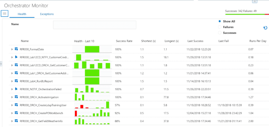
Task: Click RFR000_ORCH_ActivateIrrigation name text
Action: point(39,97)
